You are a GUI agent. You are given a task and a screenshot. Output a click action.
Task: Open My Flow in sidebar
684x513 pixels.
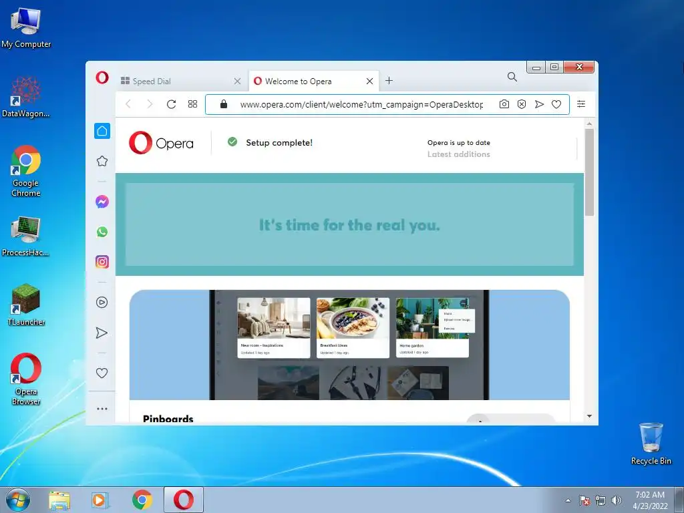tap(102, 333)
